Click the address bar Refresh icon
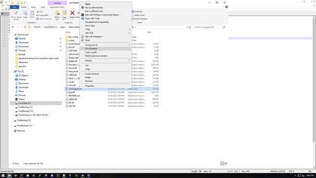The width and height of the screenshot is (316, 178). 190,27
